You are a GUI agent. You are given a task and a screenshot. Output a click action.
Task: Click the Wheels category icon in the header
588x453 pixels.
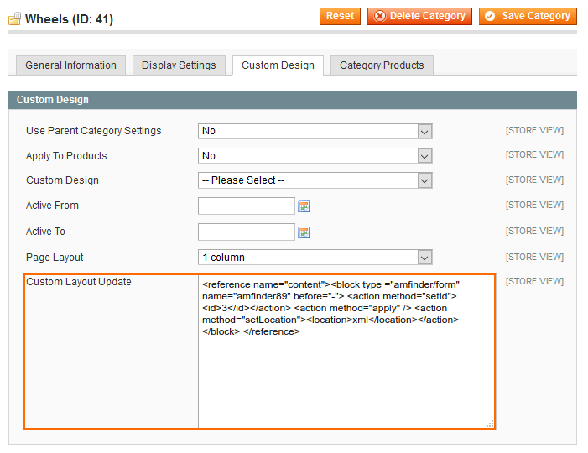point(14,18)
